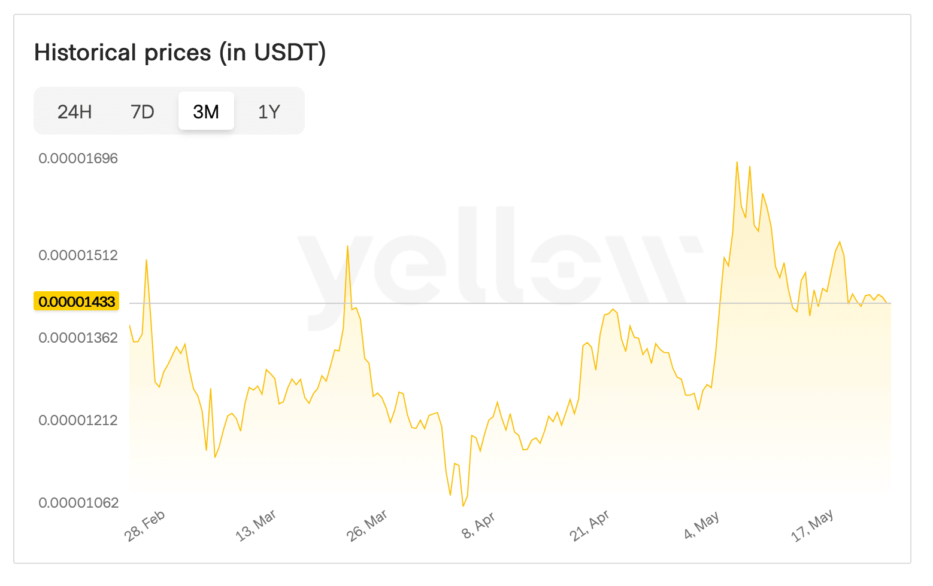Click the chart title Historical prices
This screenshot has width=933, height=586.
pos(180,53)
